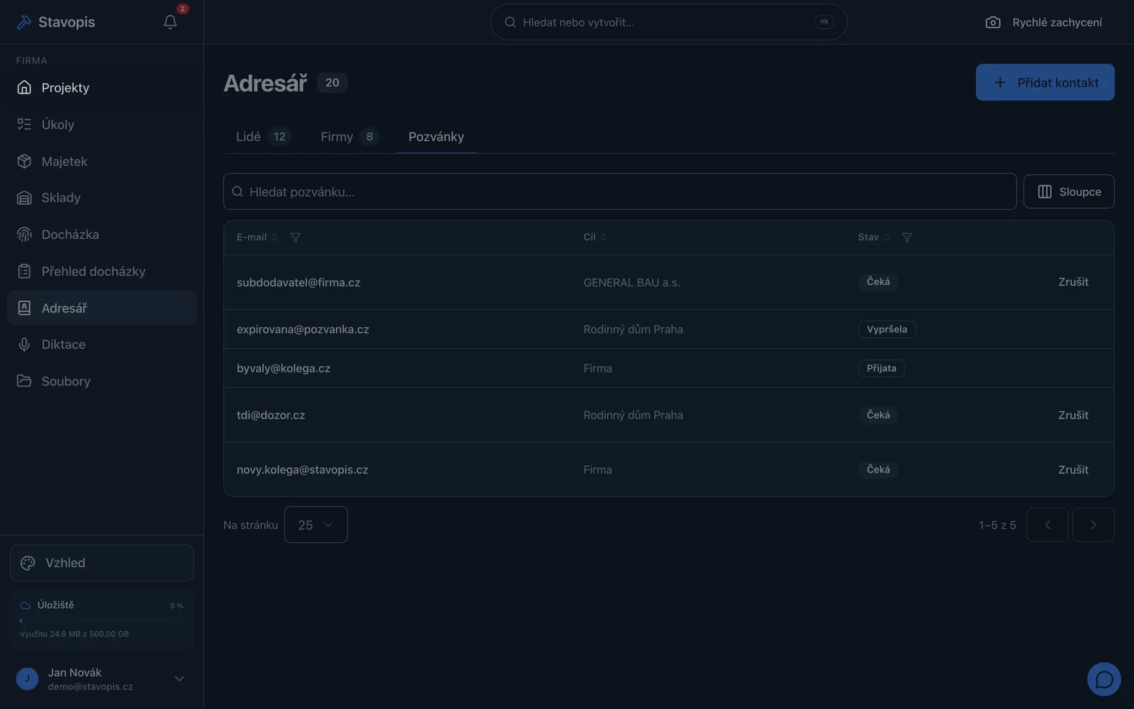Screen dimensions: 1134x709
Task: Open Docházka in the sidebar
Action: 101,234
